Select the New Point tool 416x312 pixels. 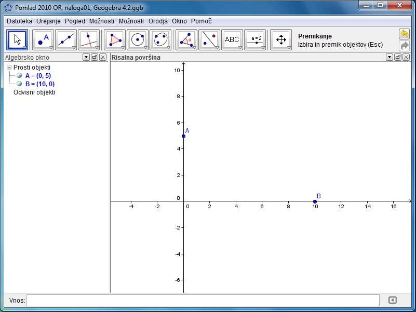(x=43, y=39)
